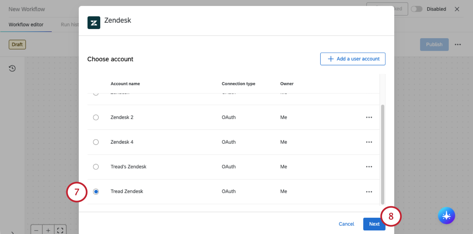This screenshot has height=234, width=473.
Task: Click OAuth in the Zendesk 2 row
Action: point(229,117)
